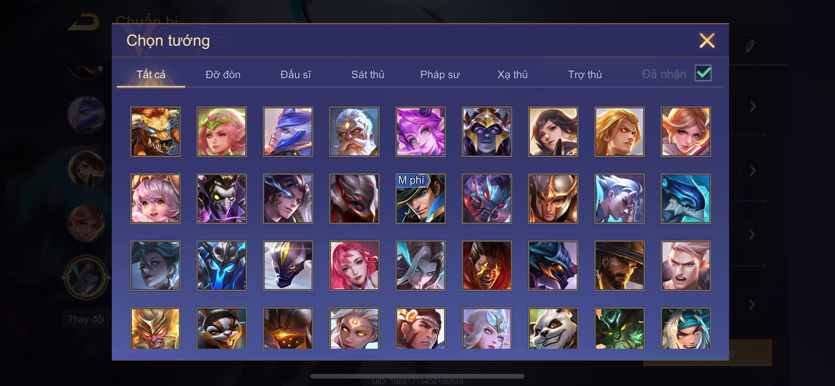Choose the green forest monster hero portrait

click(x=619, y=328)
